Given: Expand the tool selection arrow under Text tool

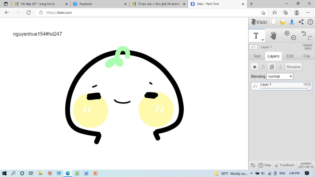Looking at the screenshot, I should click(263, 40).
